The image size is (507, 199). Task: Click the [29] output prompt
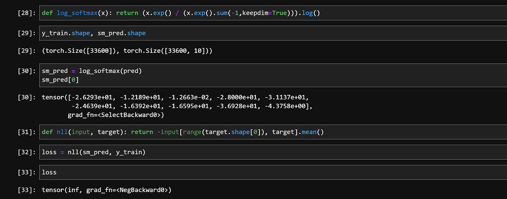tap(26, 51)
